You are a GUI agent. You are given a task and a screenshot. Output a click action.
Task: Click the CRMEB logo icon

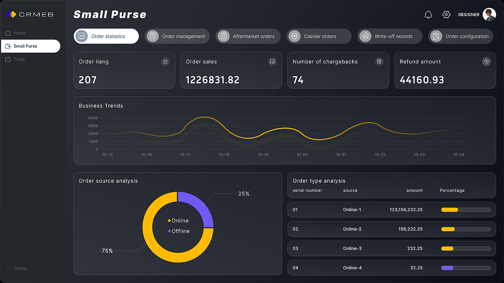point(11,15)
